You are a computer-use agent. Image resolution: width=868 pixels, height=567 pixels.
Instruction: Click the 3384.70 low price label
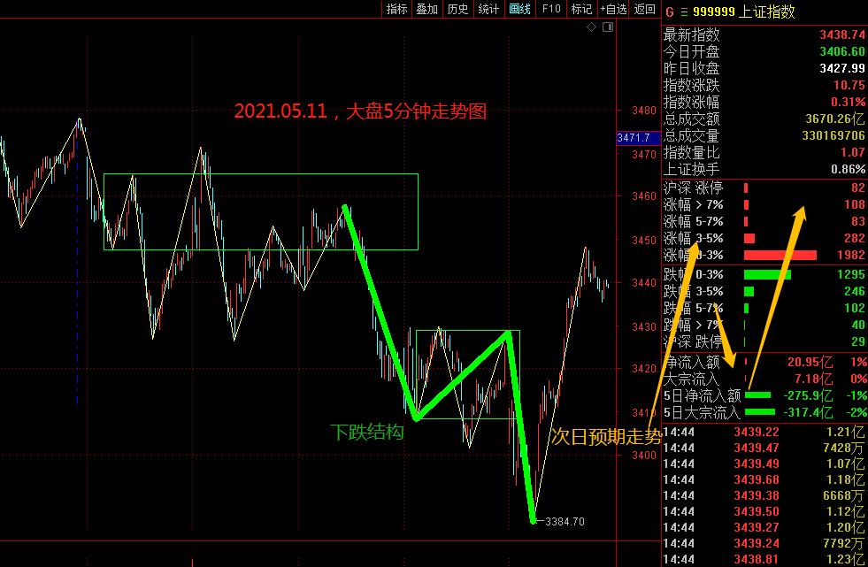coord(565,522)
